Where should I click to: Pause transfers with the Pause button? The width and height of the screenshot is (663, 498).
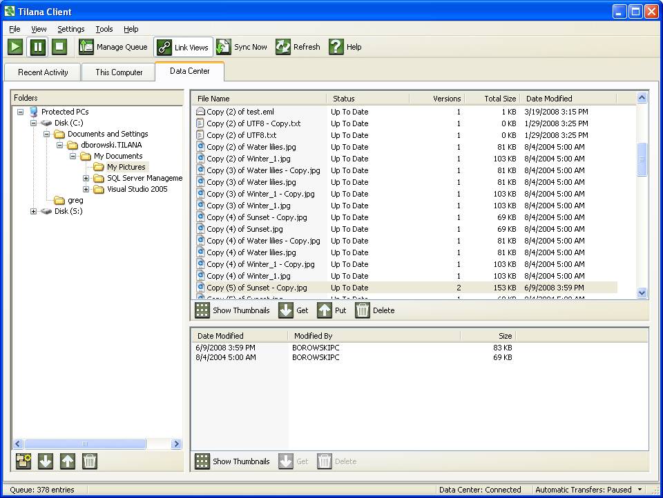(x=37, y=47)
